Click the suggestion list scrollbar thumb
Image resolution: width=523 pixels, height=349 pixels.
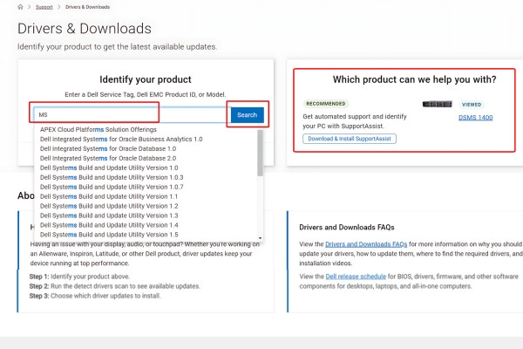click(260, 153)
